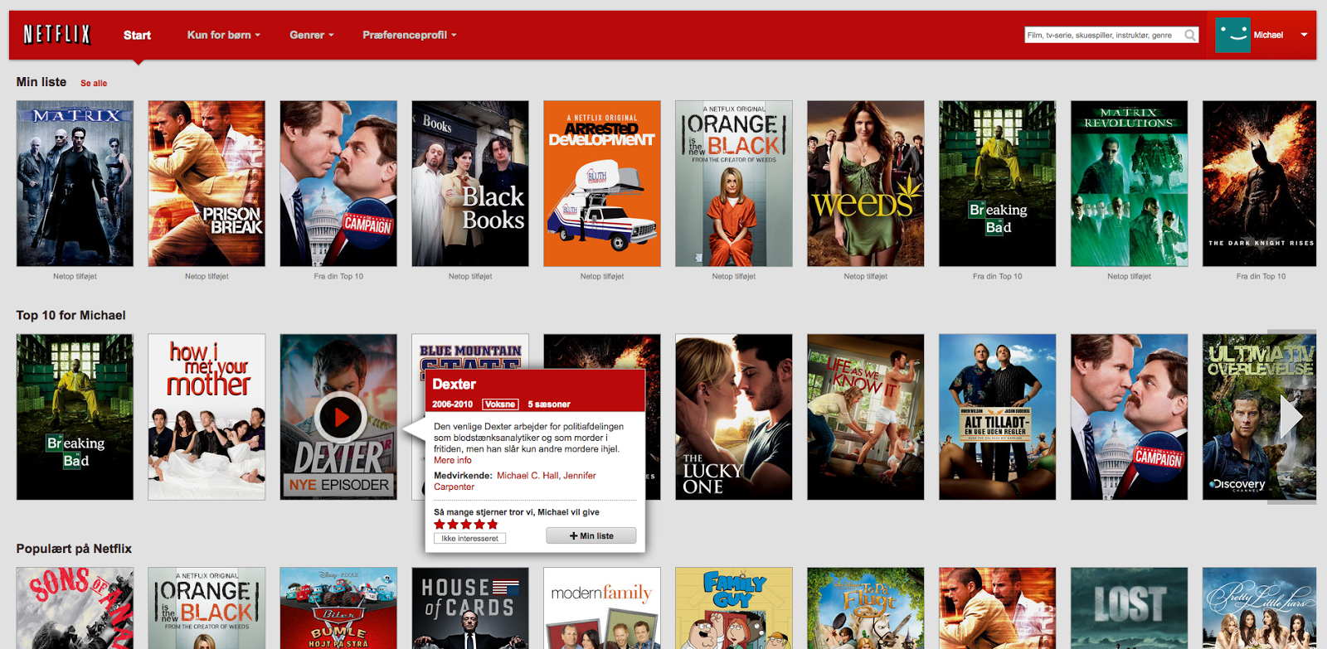The image size is (1327, 649).
Task: Click the Min liste section heading
Action: [41, 82]
